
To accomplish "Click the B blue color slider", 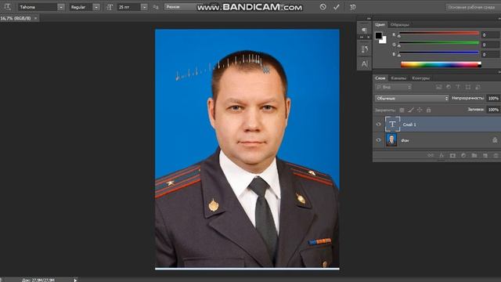I will click(438, 52).
